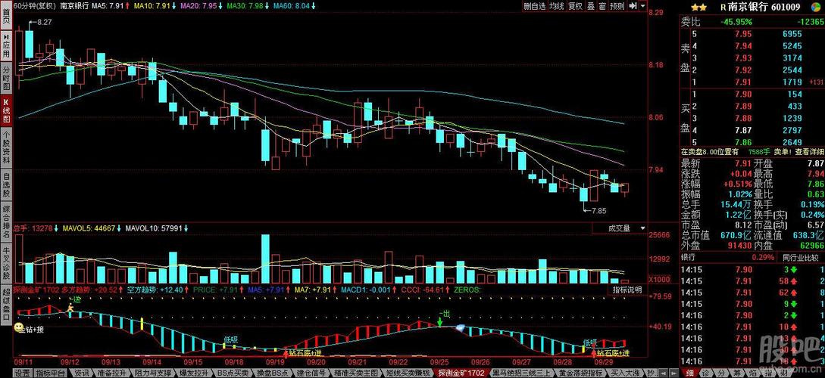This screenshot has height=378, width=825.
Task: Click the green 出 sell arrow marker
Action: tap(439, 322)
